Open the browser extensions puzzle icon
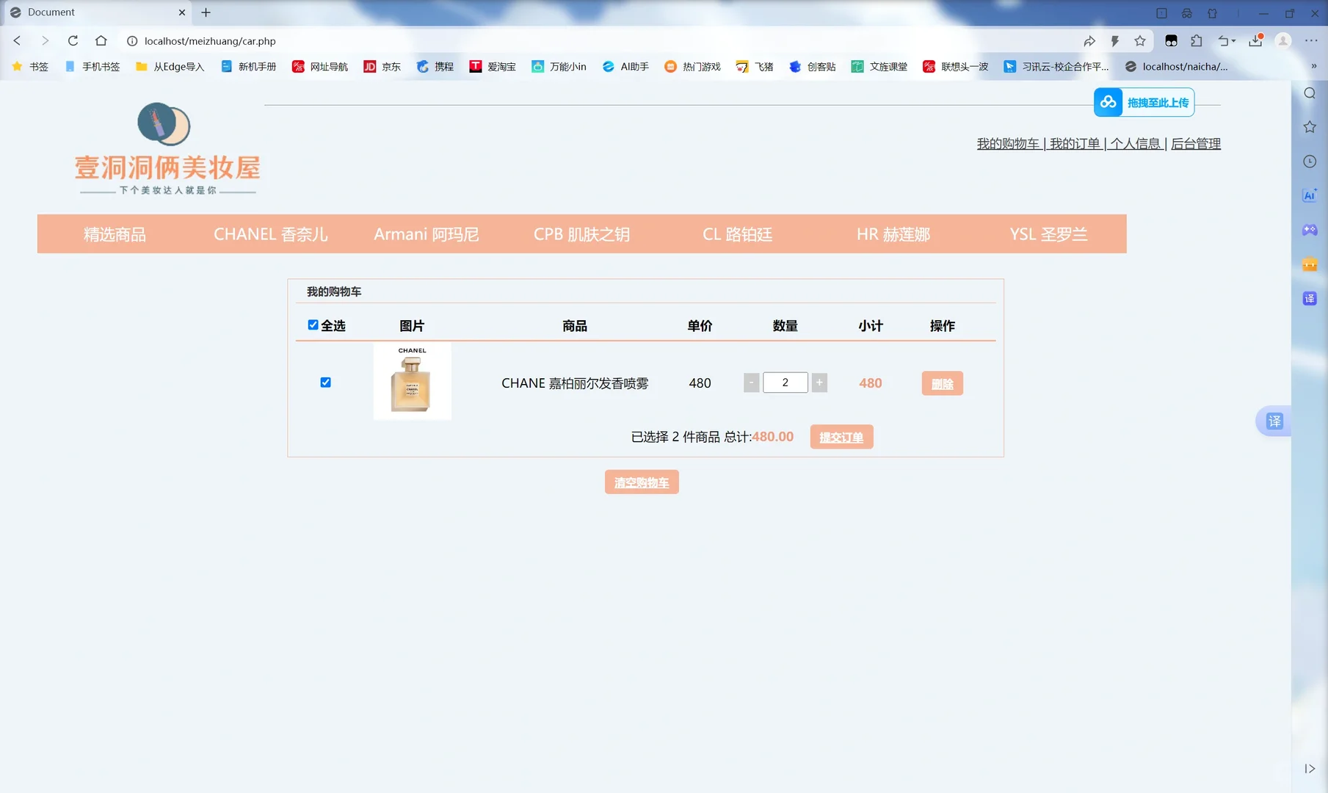 click(1197, 41)
